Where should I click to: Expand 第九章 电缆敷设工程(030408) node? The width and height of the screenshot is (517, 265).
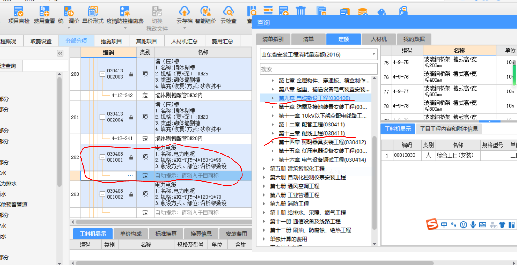point(272,98)
